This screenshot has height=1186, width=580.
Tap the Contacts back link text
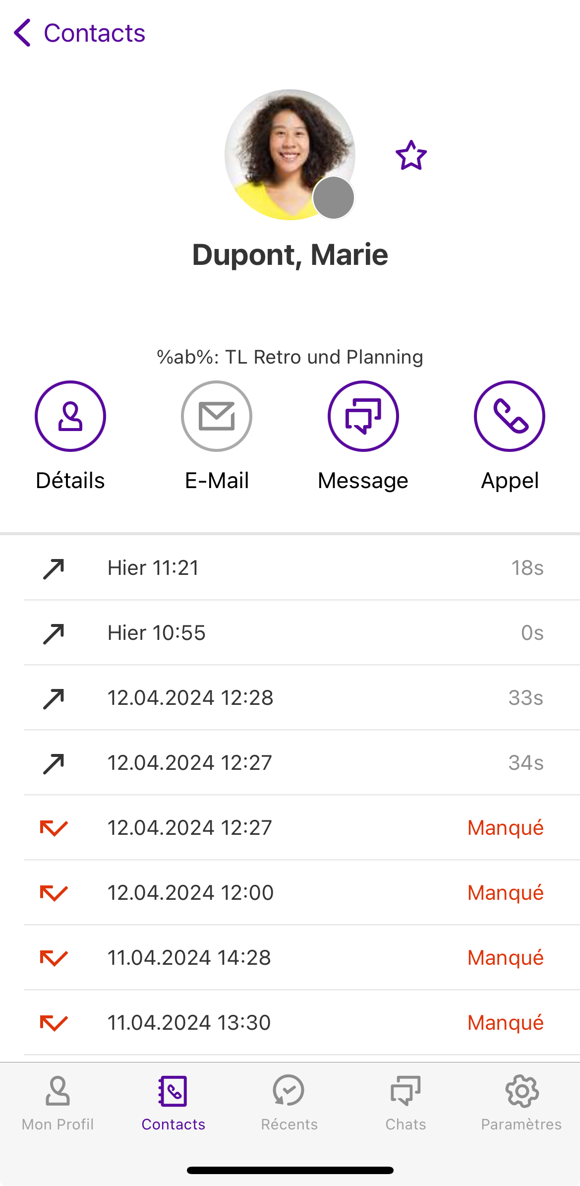click(x=95, y=33)
